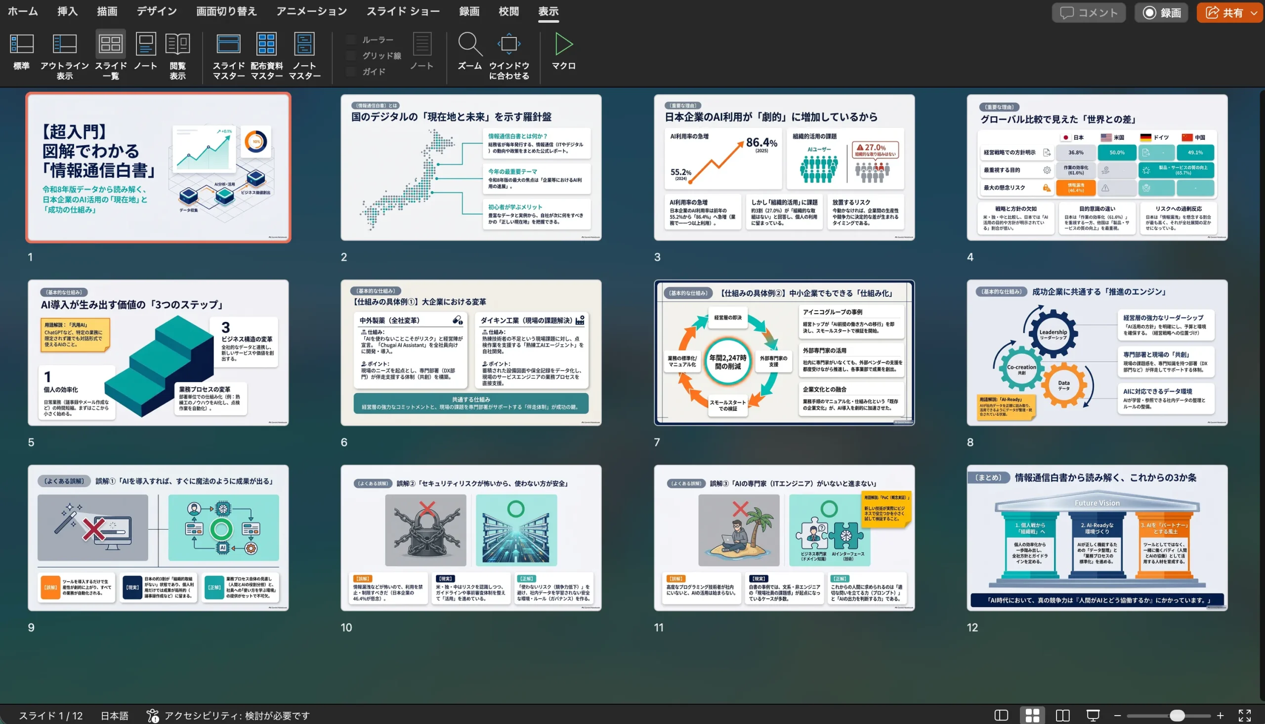The width and height of the screenshot is (1265, 724).
Task: Select slide 10 thumbnail about セキュリティリスク
Action: tap(470, 538)
